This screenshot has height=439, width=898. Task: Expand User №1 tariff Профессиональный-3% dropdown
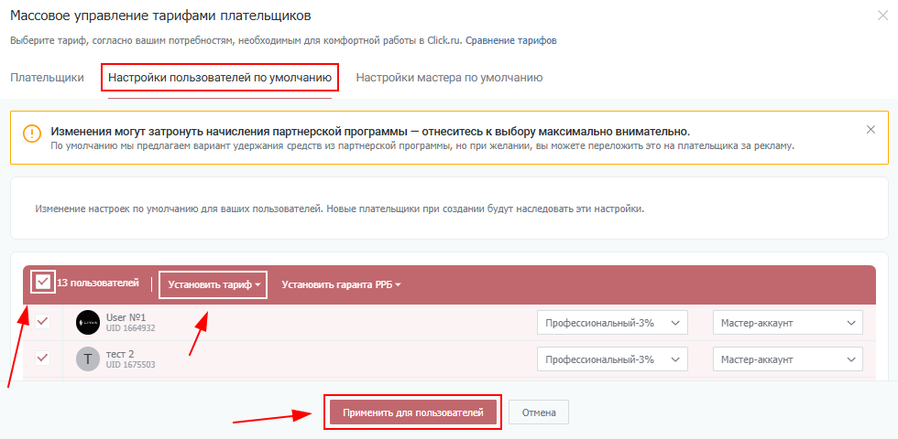pos(611,323)
